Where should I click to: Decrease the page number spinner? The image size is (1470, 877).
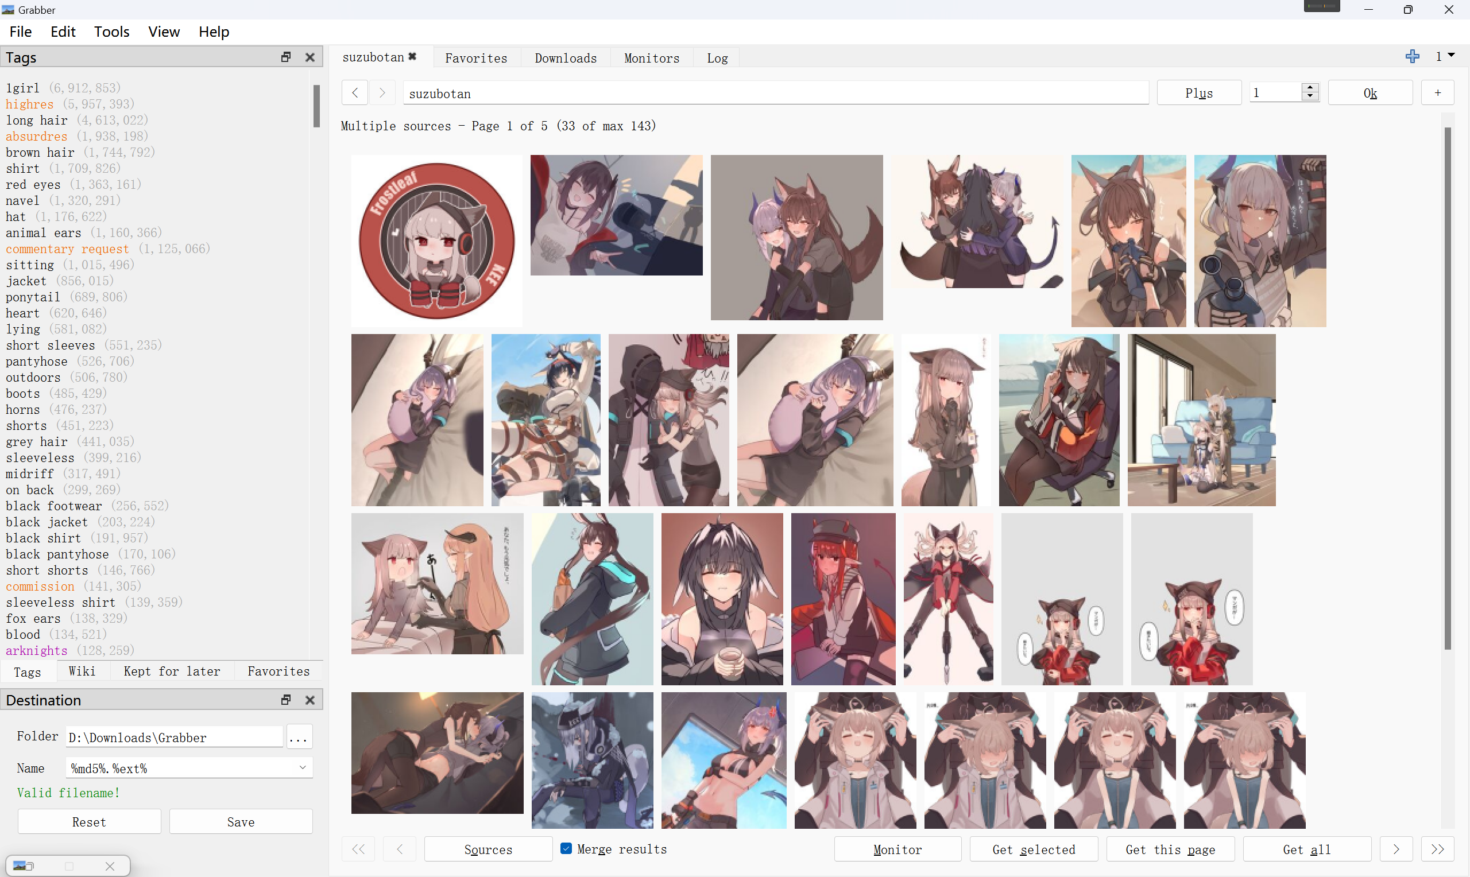point(1310,97)
